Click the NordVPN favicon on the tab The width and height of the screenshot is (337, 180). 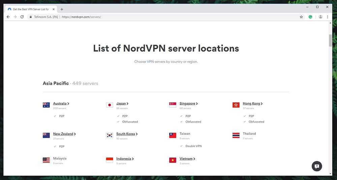tap(9, 9)
